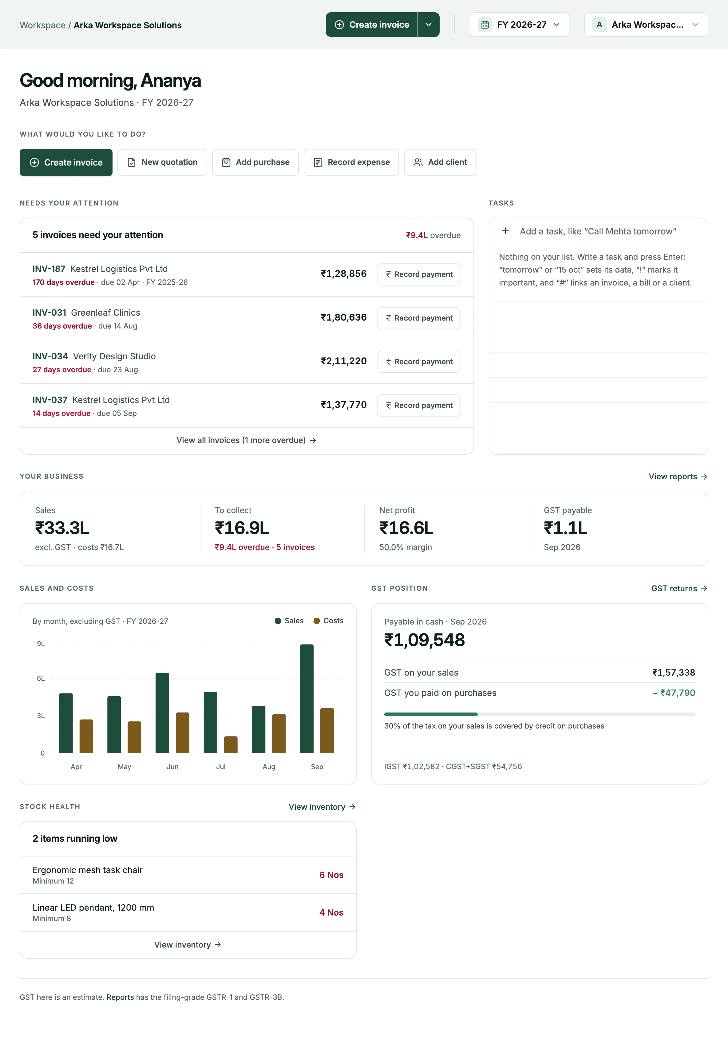Open the GST returns link
728x1046 pixels.
(679, 589)
